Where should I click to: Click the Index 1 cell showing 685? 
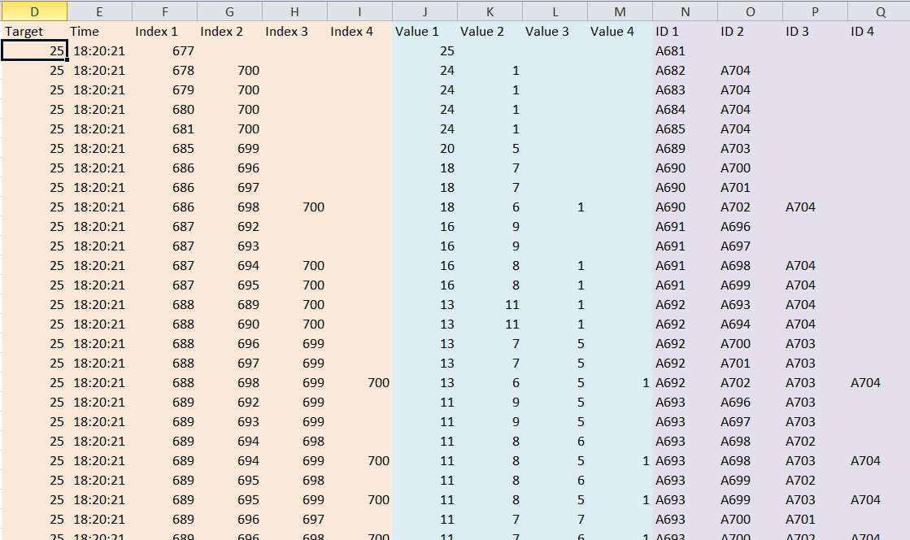tap(164, 149)
